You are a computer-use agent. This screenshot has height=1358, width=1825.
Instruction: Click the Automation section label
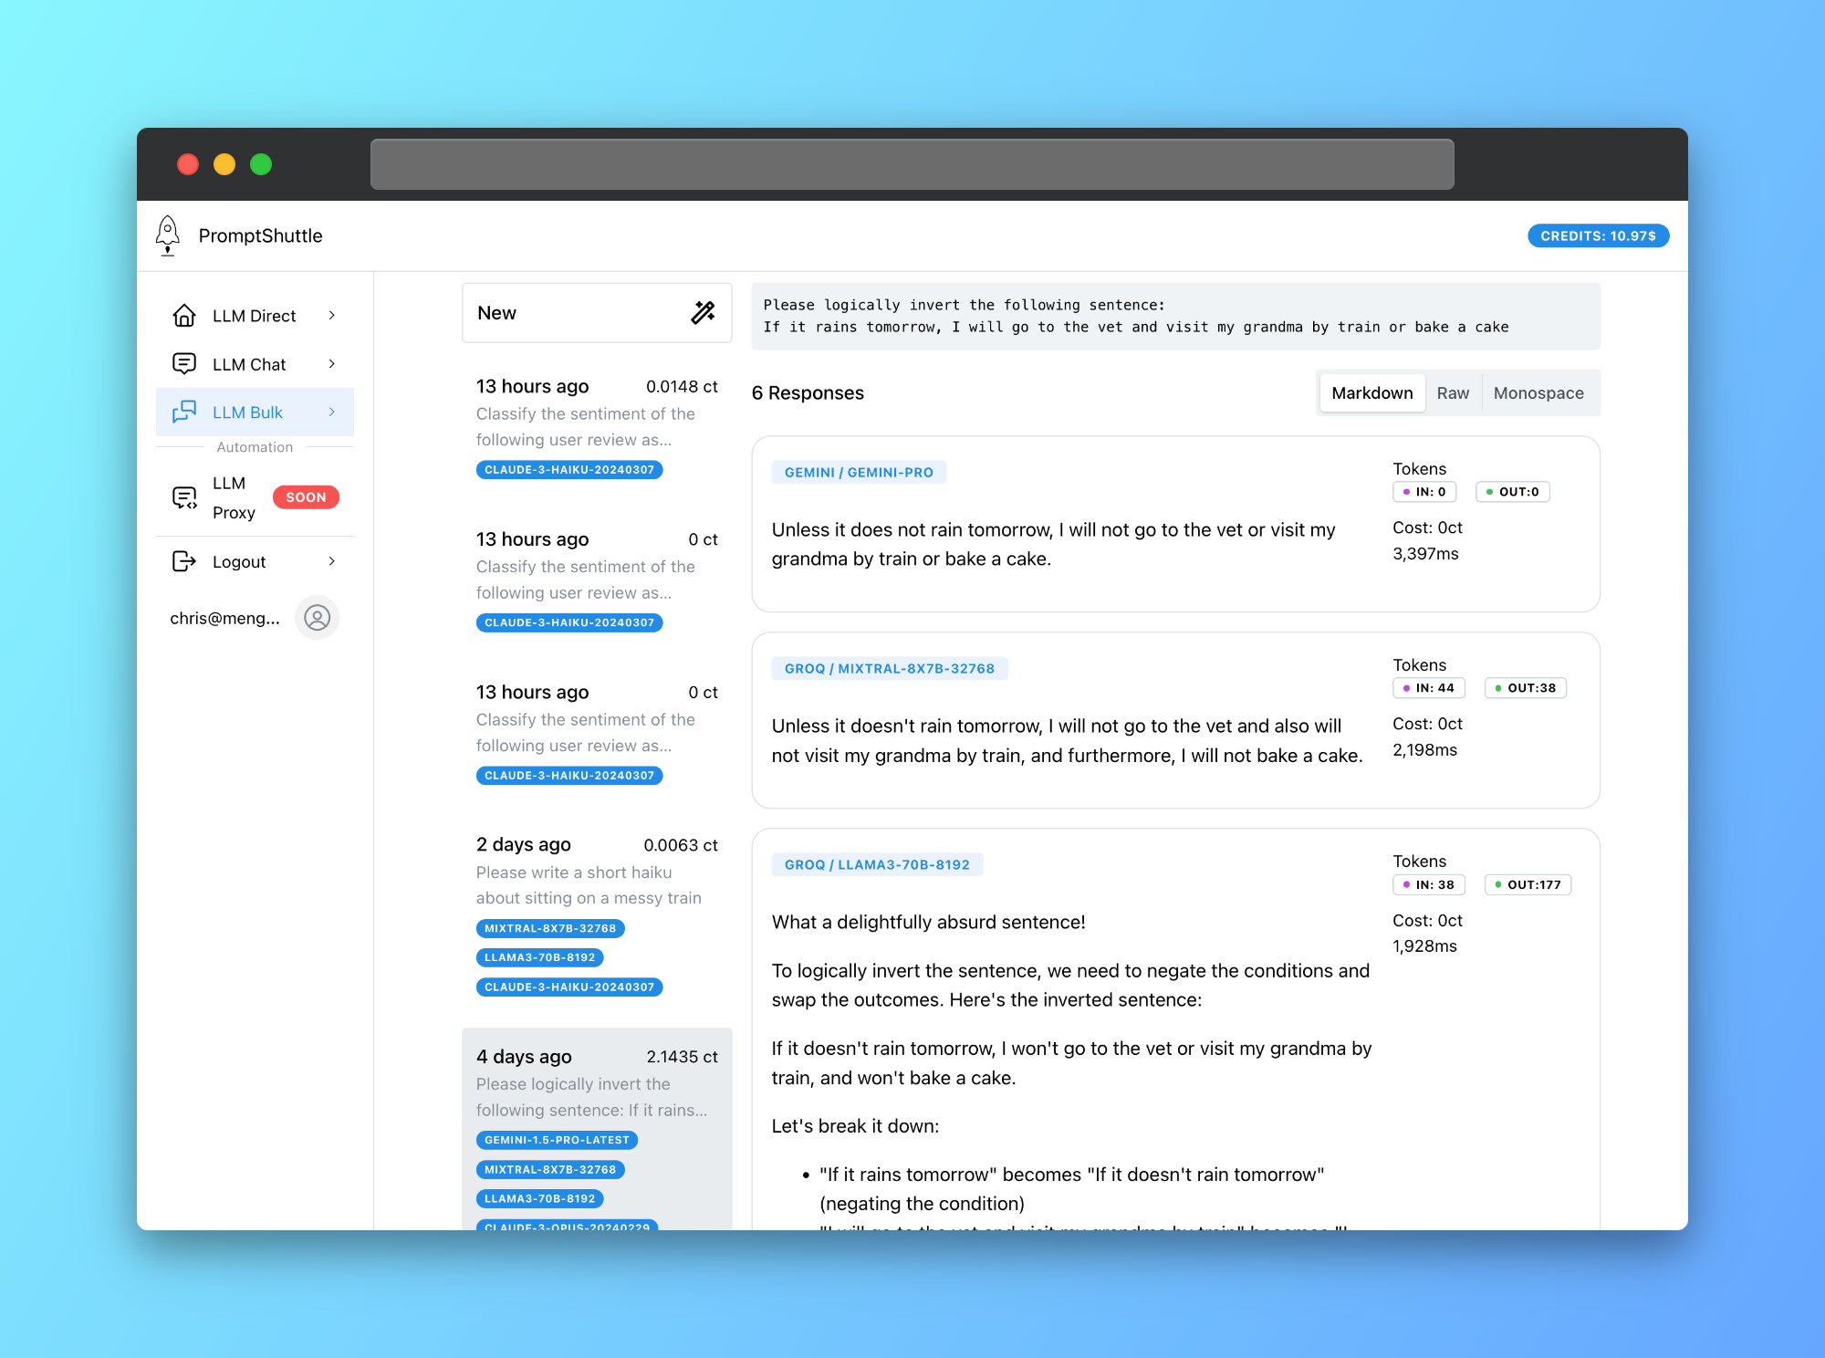click(255, 447)
